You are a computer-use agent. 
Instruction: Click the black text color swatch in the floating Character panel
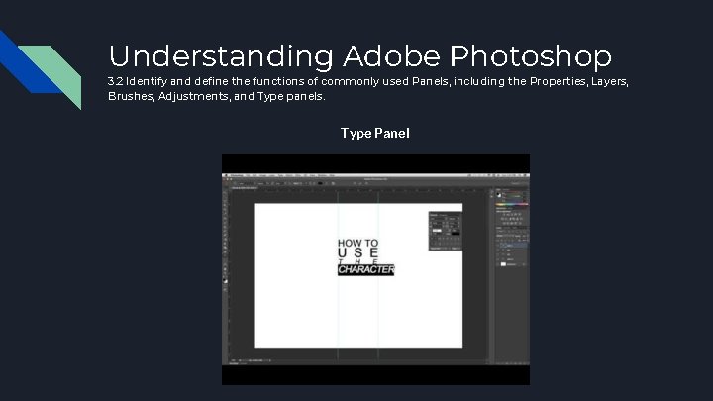point(456,234)
